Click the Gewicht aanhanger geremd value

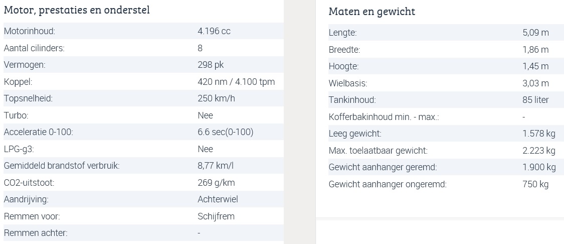pyautogui.click(x=539, y=167)
